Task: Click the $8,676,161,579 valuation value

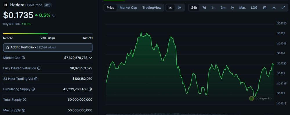Action: coord(81,68)
